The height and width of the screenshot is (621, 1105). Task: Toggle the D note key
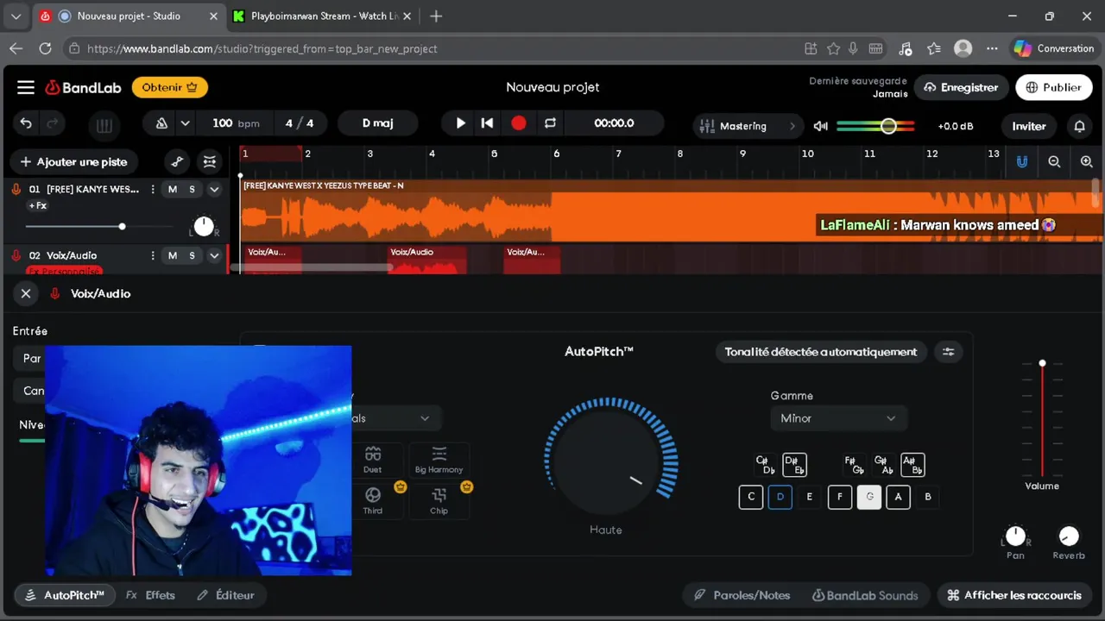pyautogui.click(x=780, y=497)
